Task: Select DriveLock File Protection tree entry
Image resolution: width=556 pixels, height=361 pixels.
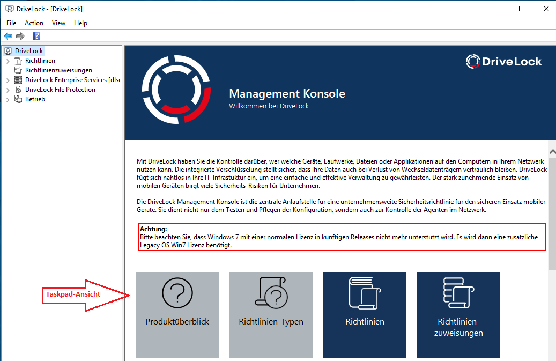Action: coord(60,90)
